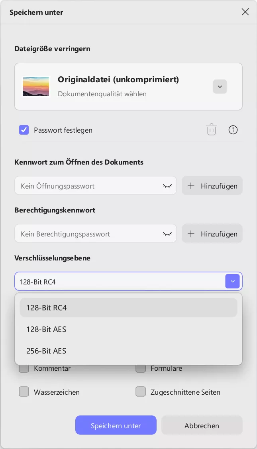Check the Zugeschnittene Seiten option
The height and width of the screenshot is (449, 257).
141,392
